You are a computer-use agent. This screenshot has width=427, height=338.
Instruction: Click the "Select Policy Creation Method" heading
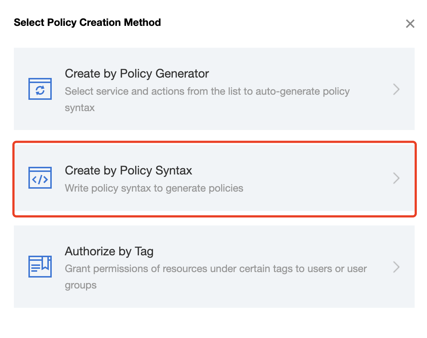coord(87,23)
